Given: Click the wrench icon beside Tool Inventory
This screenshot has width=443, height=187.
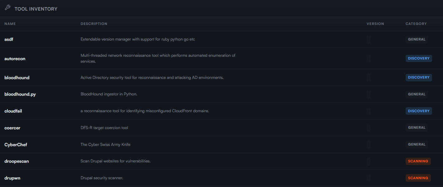Looking at the screenshot, I should coord(7,7).
